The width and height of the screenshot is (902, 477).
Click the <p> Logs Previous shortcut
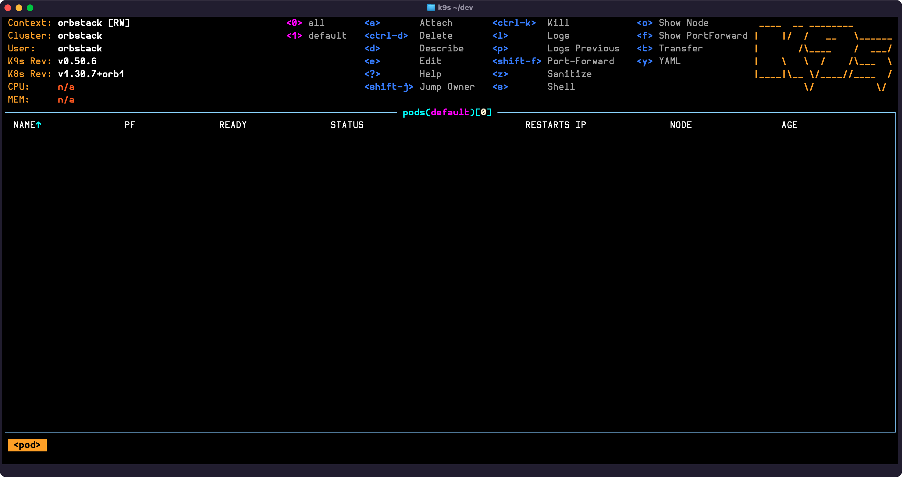pos(556,48)
